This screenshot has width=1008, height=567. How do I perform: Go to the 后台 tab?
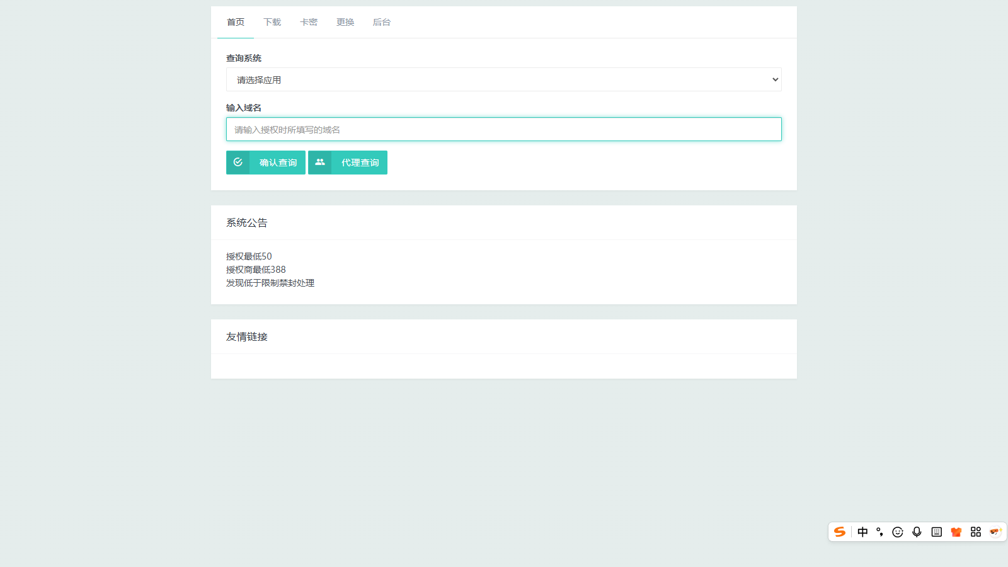(382, 21)
